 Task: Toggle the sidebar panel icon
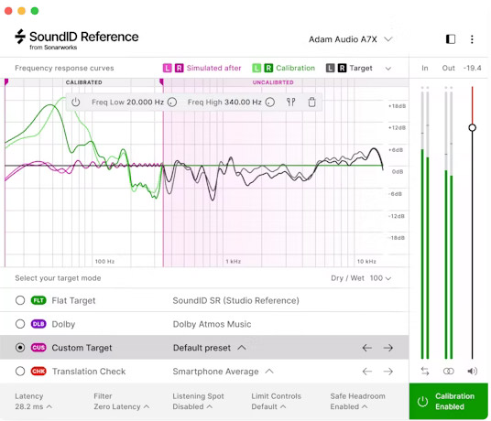[451, 39]
